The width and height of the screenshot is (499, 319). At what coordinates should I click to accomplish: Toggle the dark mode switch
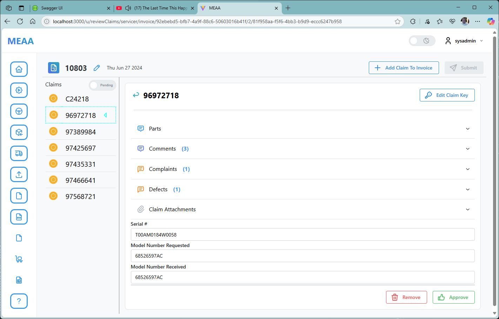click(421, 41)
